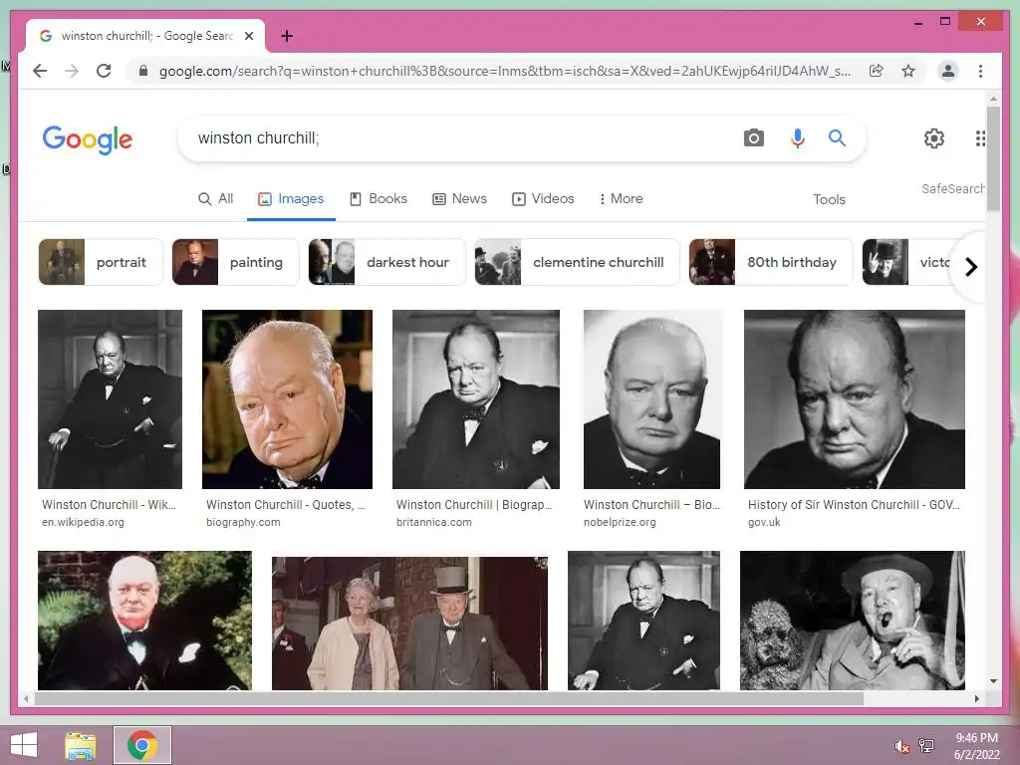Click in the search box with winston churchill
The image size is (1020, 765).
point(455,137)
